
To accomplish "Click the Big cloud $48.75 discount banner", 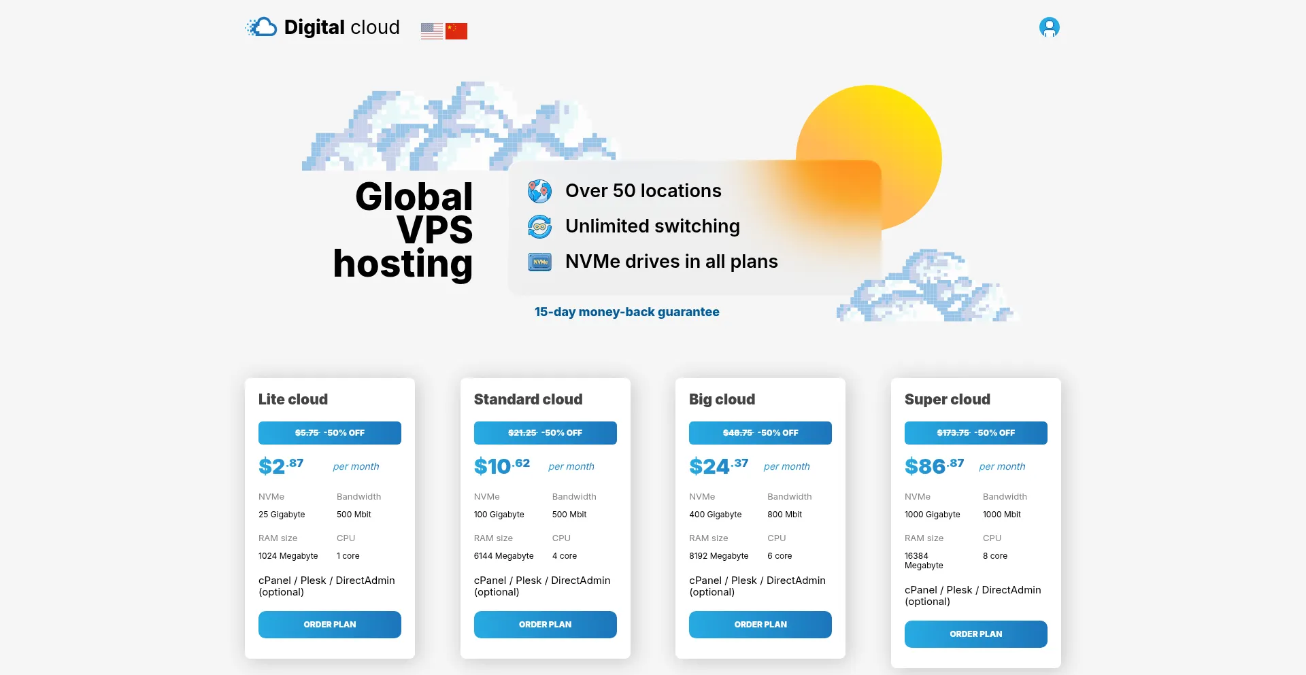I will click(x=760, y=433).
